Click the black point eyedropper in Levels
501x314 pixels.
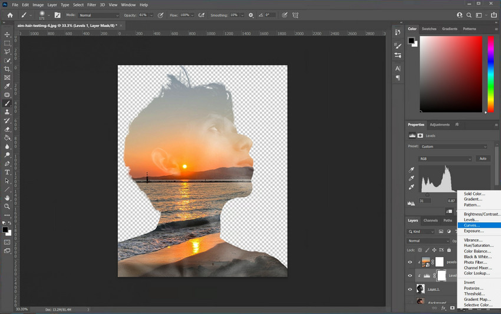(411, 170)
